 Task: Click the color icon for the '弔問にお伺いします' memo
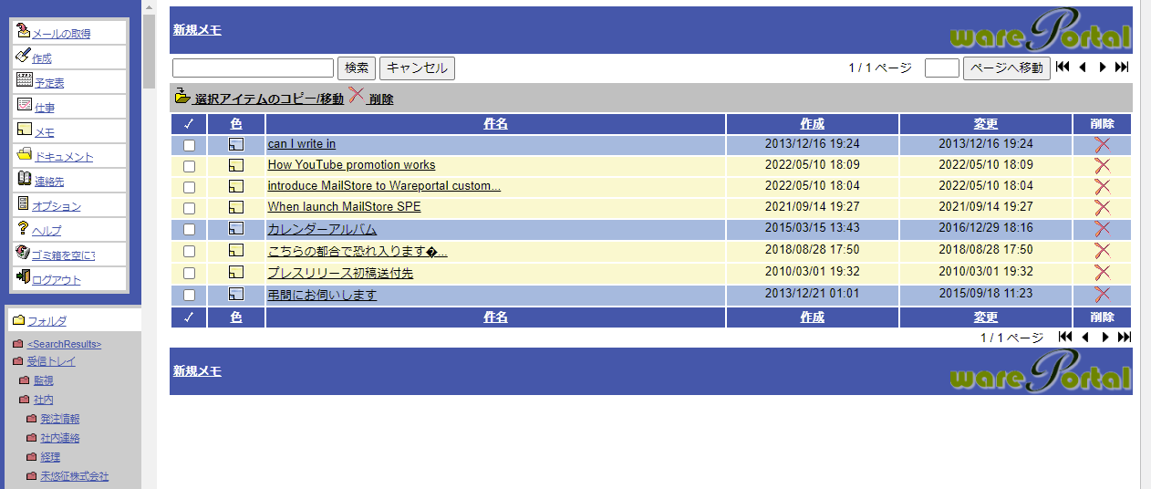(236, 295)
